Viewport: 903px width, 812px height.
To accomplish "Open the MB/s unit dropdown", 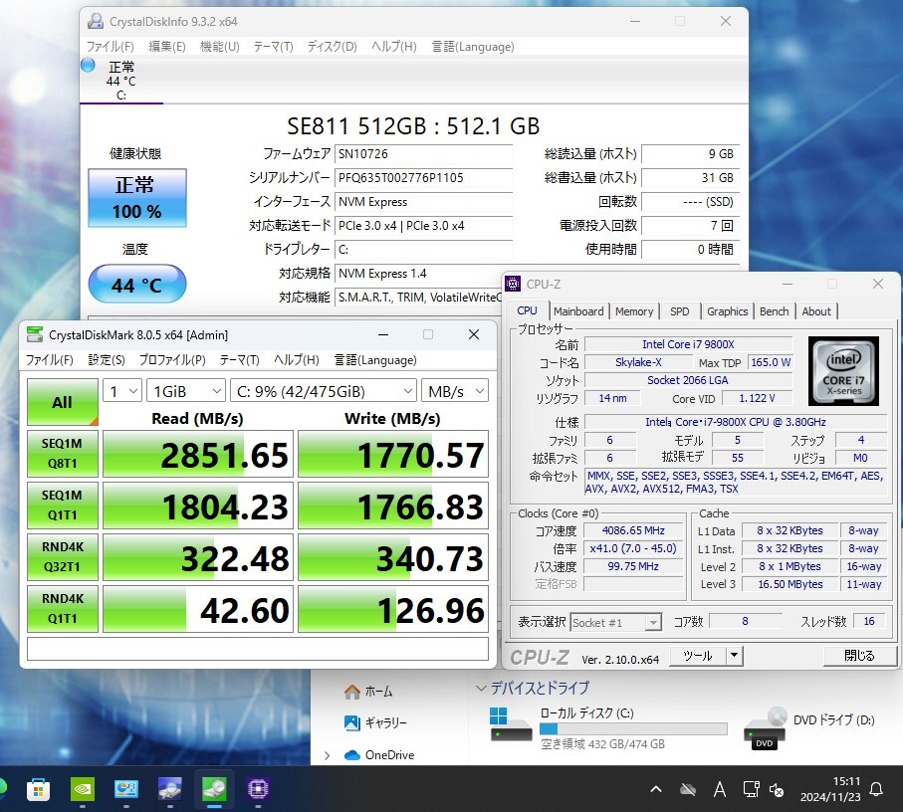I will click(455, 391).
